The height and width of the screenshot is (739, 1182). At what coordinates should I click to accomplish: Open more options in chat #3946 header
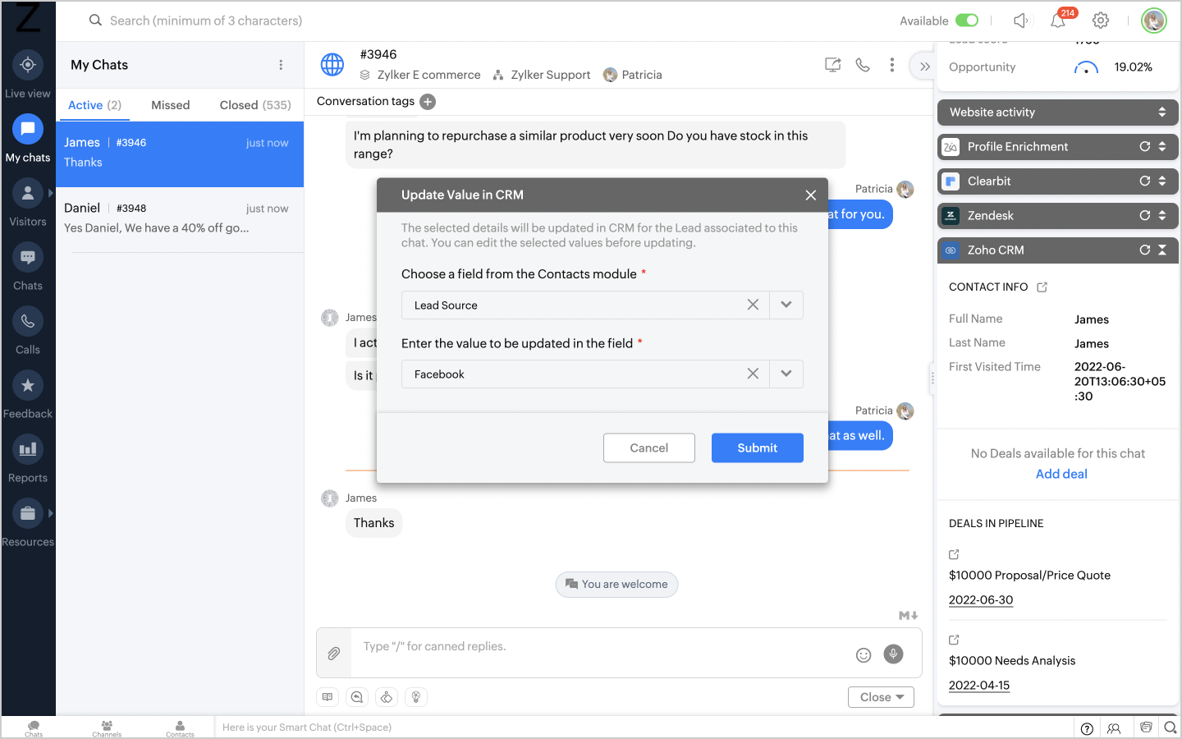[x=892, y=65]
